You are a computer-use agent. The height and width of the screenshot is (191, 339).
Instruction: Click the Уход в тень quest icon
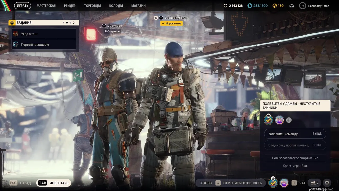pos(16,34)
